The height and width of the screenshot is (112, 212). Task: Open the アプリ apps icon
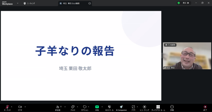point(133,107)
